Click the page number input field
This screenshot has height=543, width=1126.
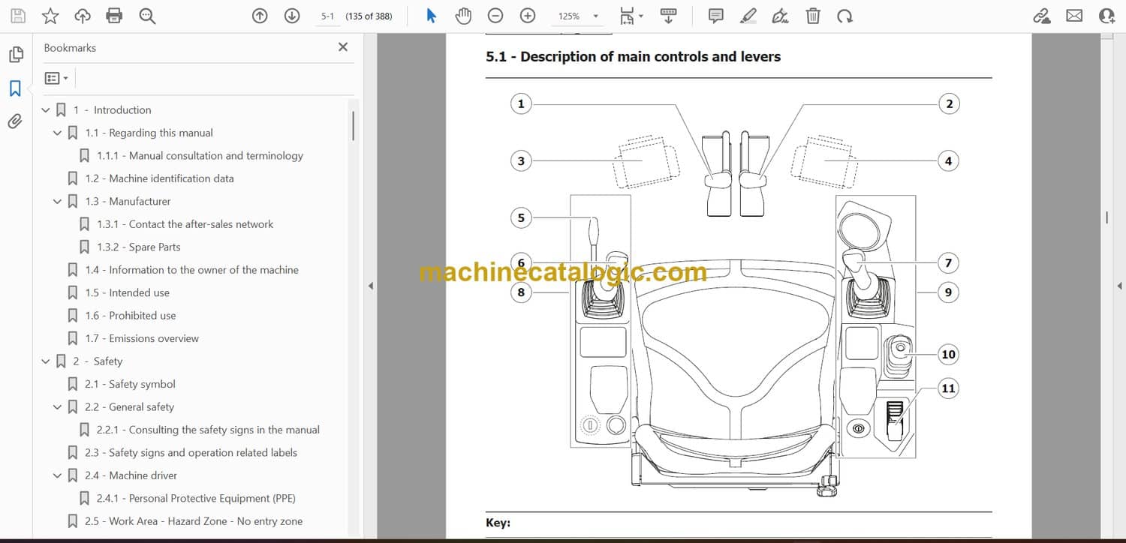[x=327, y=16]
